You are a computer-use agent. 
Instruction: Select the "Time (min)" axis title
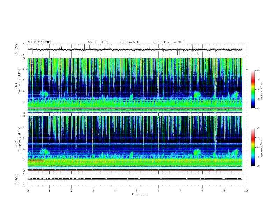(x=140, y=194)
